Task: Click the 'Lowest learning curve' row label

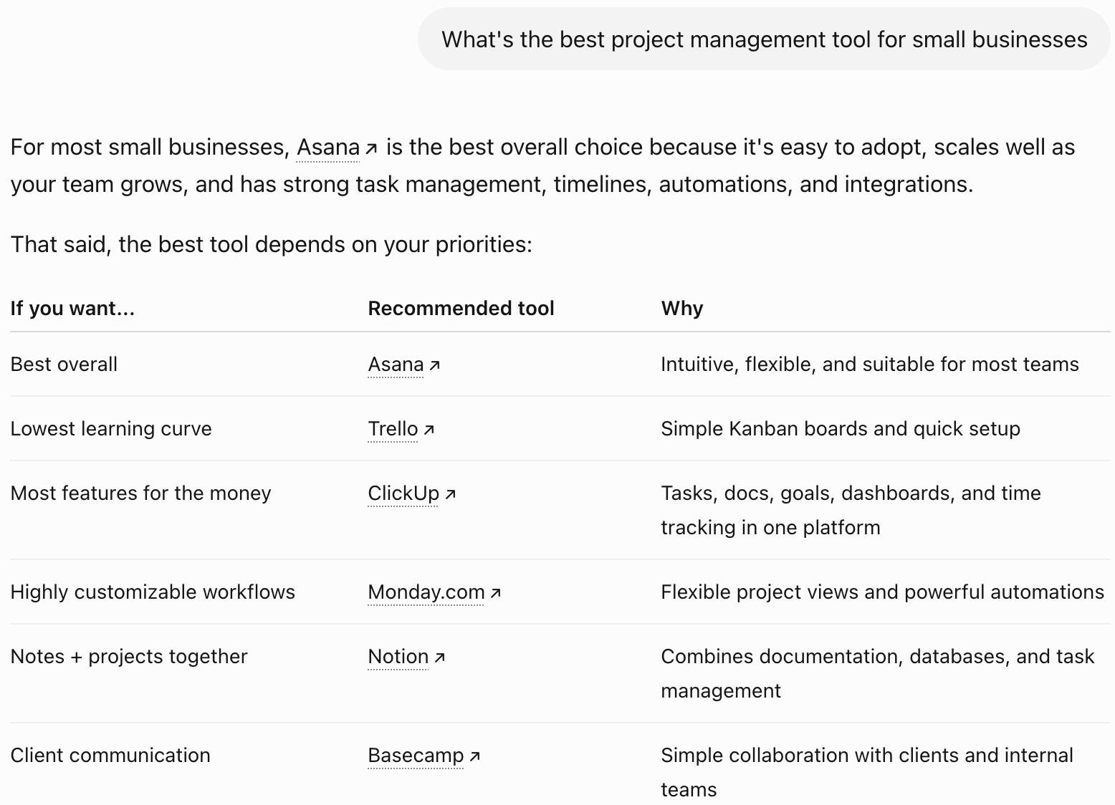Action: coord(111,429)
